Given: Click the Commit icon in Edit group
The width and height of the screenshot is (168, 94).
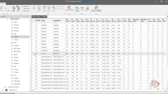Looking at the screenshot, I should click(x=57, y=7).
